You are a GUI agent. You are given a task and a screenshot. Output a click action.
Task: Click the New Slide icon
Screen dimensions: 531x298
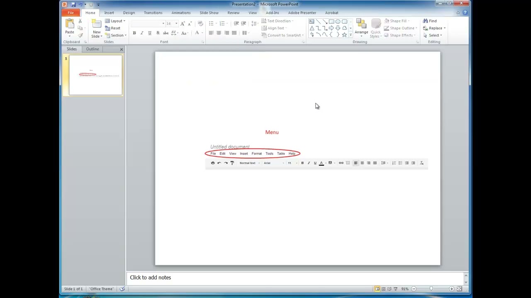(x=97, y=24)
